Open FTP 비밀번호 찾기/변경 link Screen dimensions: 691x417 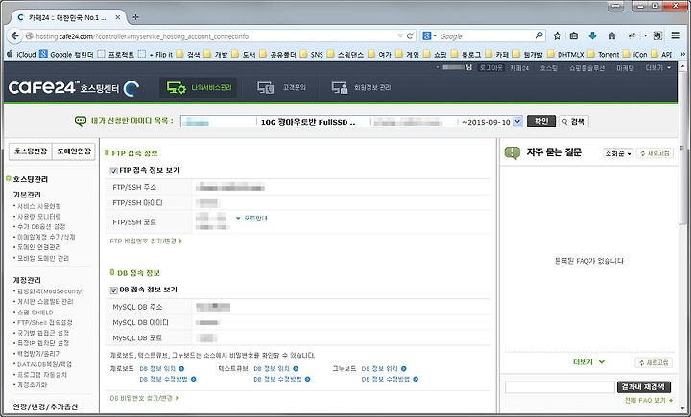click(x=146, y=241)
